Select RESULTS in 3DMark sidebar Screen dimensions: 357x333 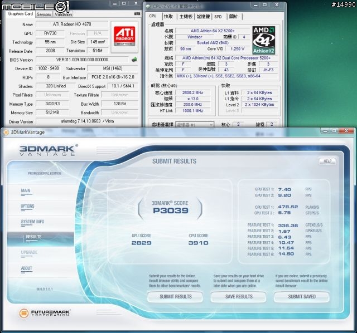[x=41, y=239]
